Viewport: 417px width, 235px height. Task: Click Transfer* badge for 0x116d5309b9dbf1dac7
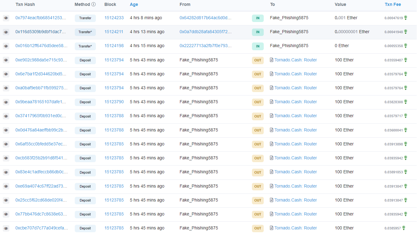(85, 32)
